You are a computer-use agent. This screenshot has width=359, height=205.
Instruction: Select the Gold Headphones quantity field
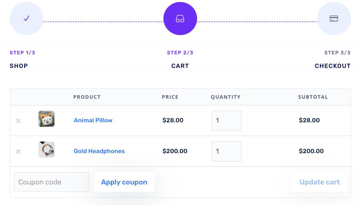(226, 151)
